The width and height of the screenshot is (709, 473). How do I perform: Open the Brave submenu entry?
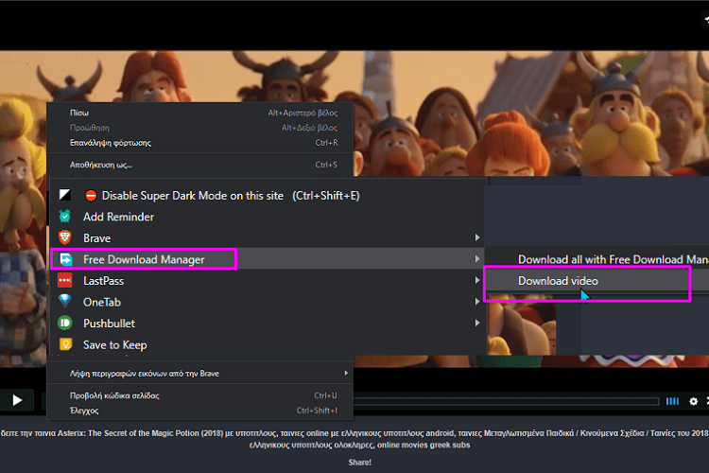(x=267, y=238)
